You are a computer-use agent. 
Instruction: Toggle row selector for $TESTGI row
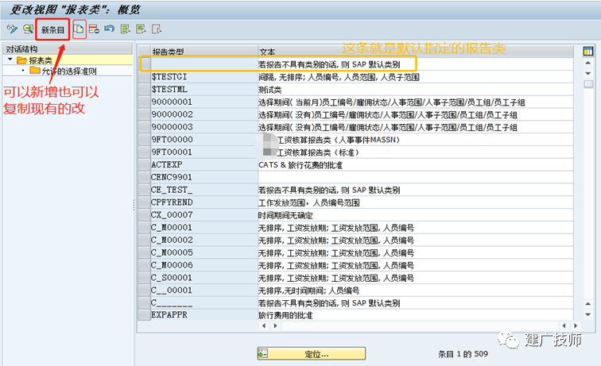click(144, 77)
